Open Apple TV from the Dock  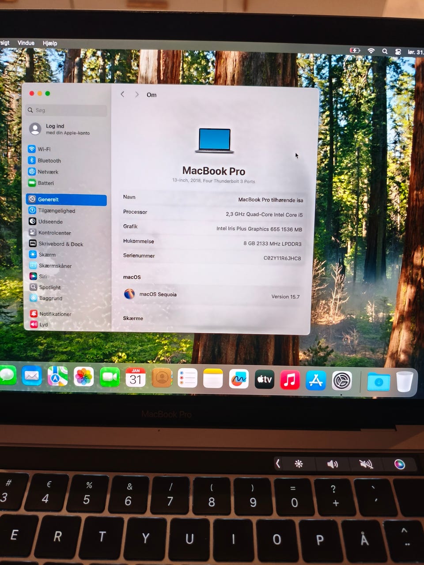pyautogui.click(x=264, y=379)
